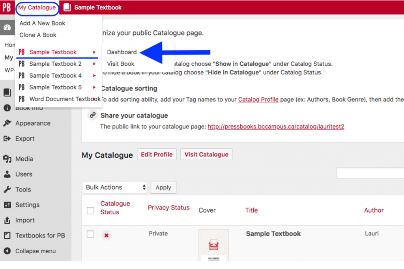The height and width of the screenshot is (269, 404).
Task: Choose Dashboard from the submenu
Action: (122, 52)
